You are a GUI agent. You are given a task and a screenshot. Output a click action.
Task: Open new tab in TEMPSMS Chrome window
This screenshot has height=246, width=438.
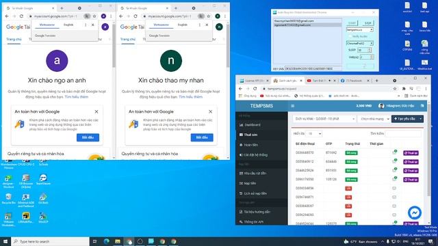tap(377, 81)
